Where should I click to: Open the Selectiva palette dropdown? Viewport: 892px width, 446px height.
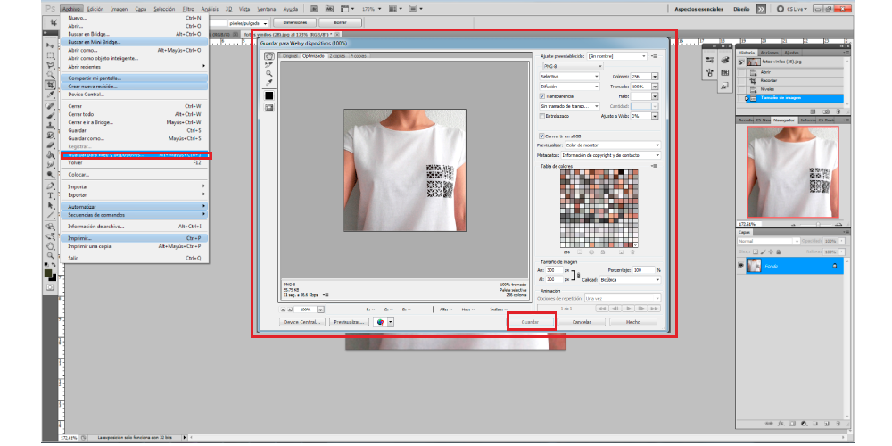569,76
